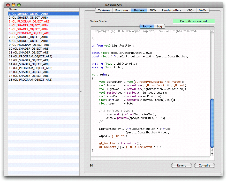Viewport: 227px width, 182px height.
Task: Show the VAOs tab
Action: coord(203,10)
